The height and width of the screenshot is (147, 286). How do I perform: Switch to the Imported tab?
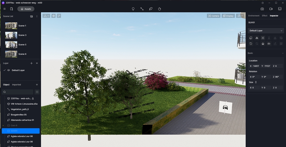point(16,85)
